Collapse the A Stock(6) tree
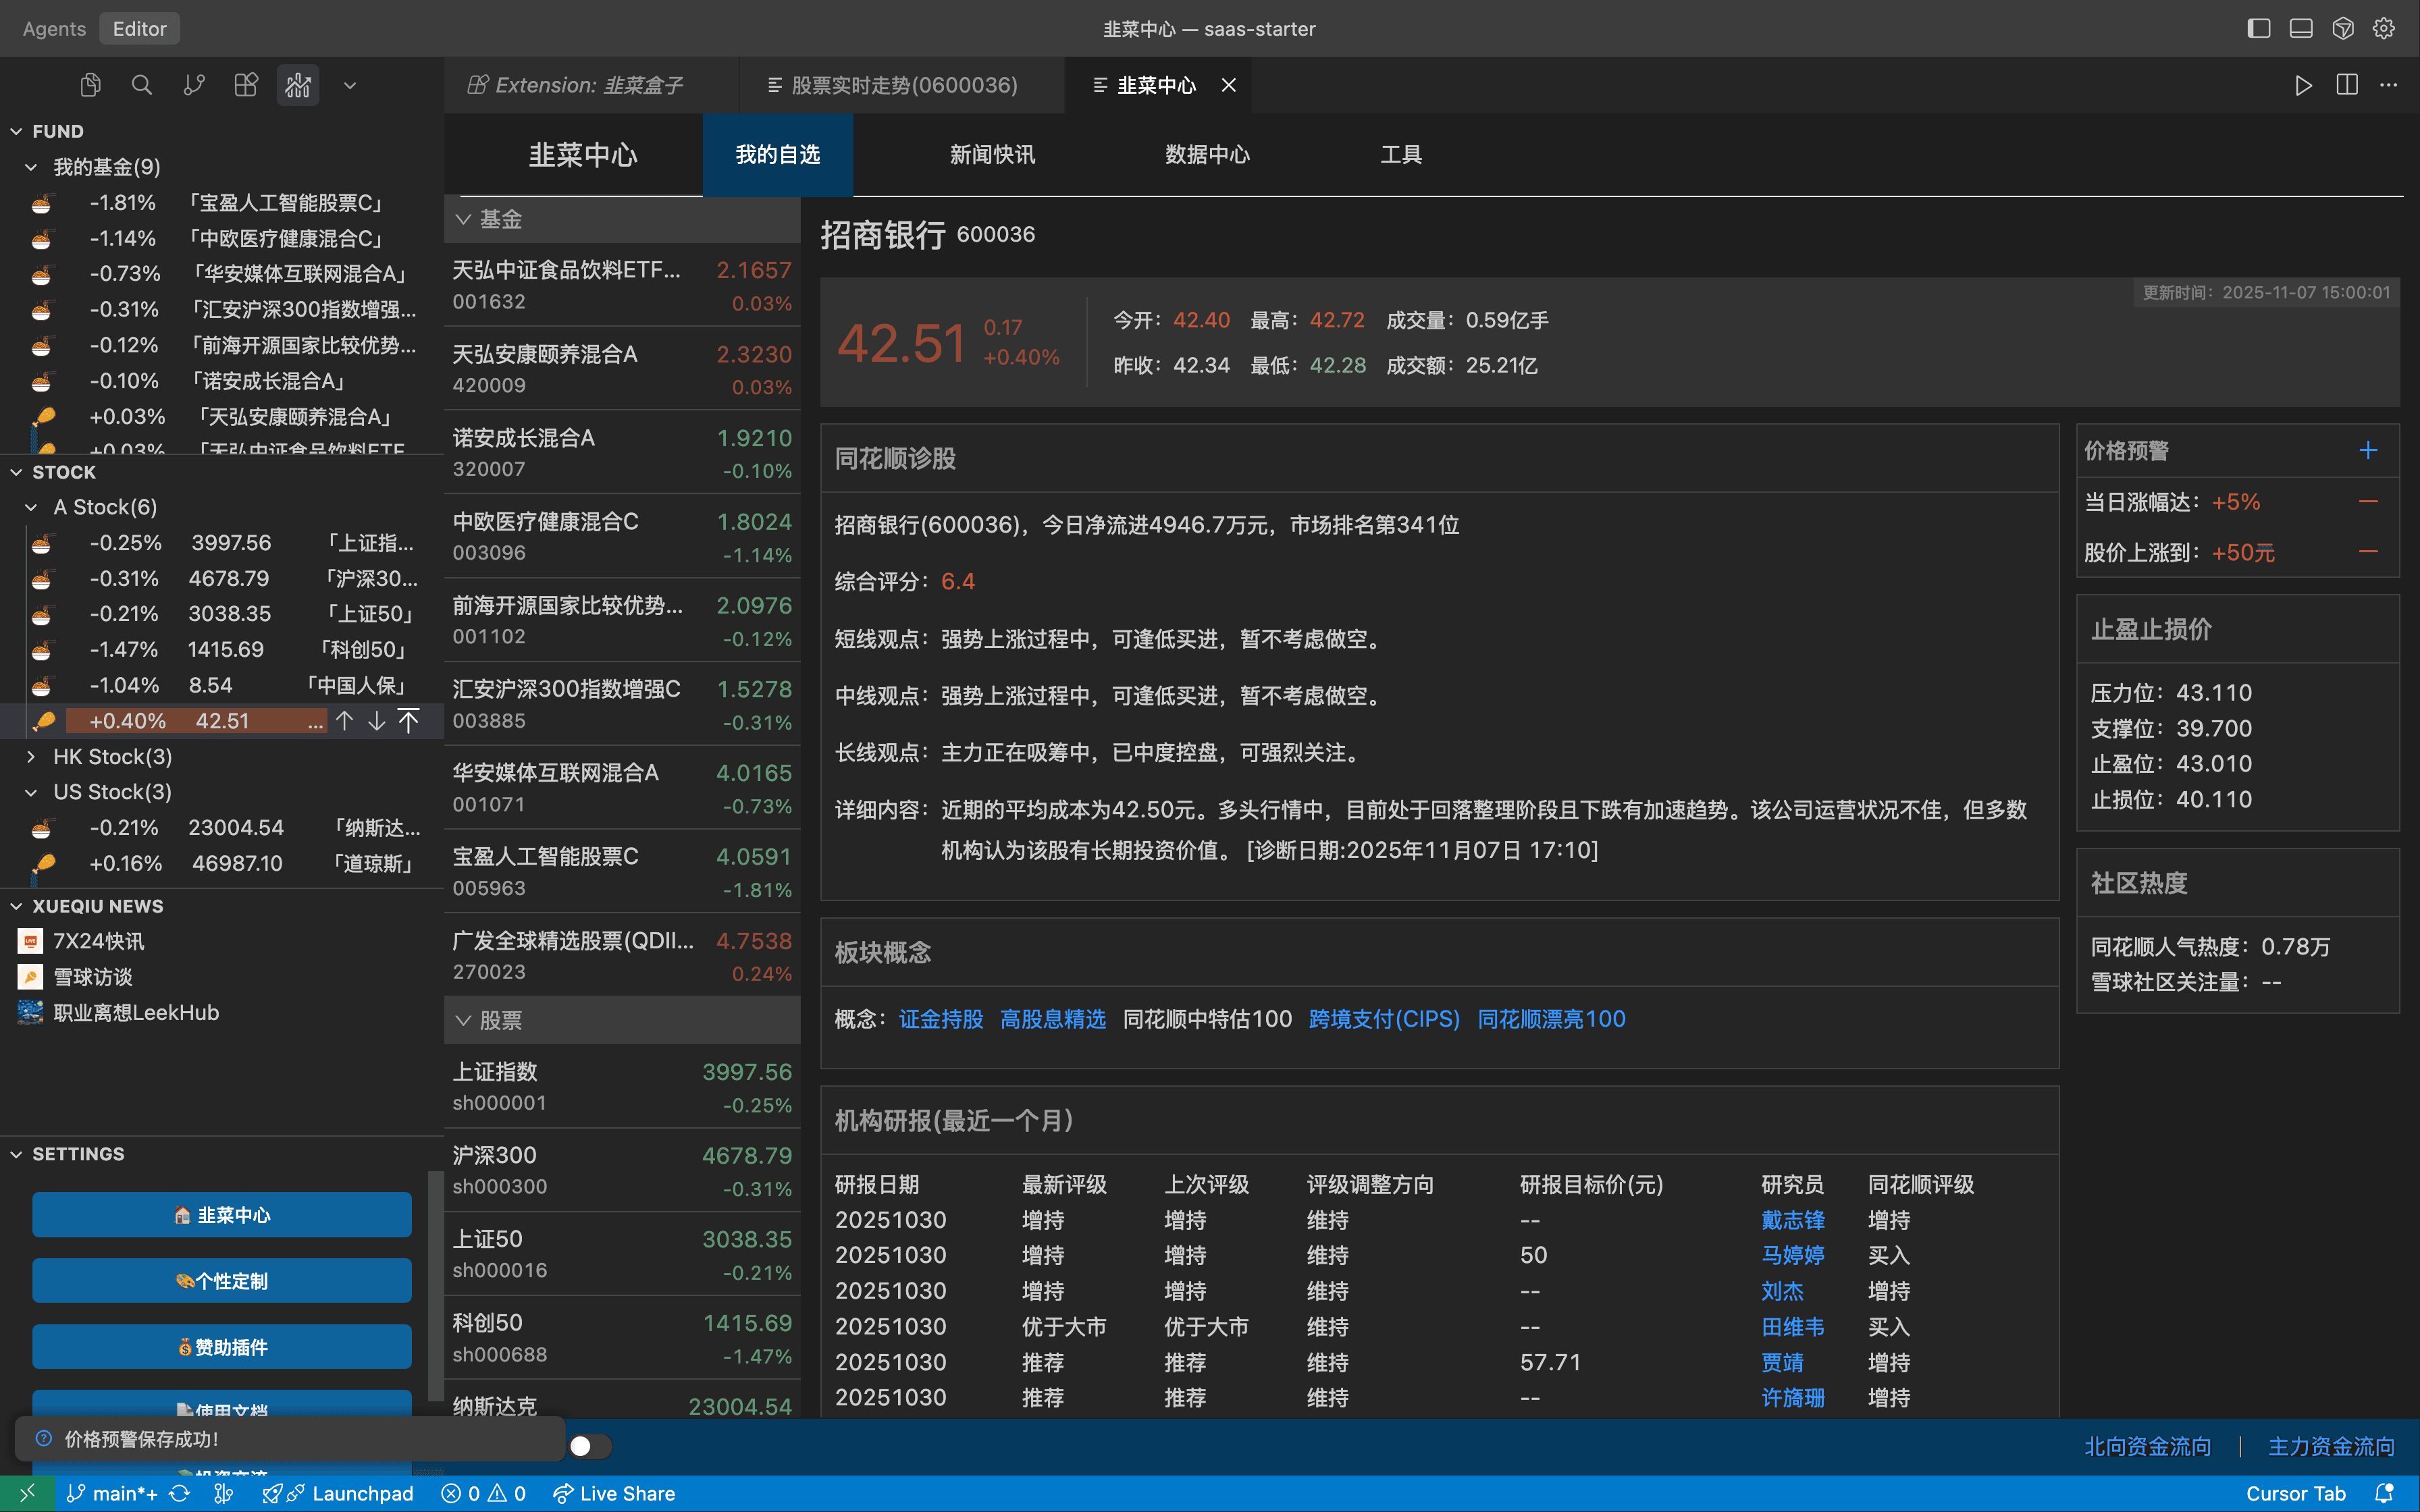2420x1512 pixels. coord(30,506)
